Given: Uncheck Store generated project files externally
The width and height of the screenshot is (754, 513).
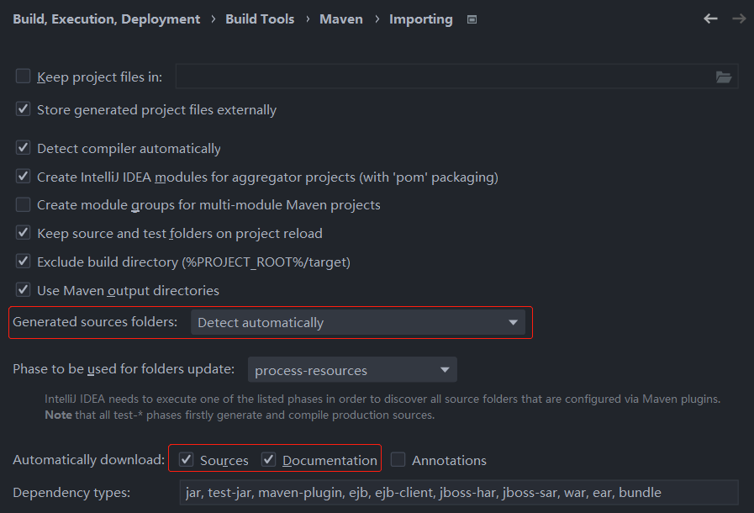Looking at the screenshot, I should (24, 109).
